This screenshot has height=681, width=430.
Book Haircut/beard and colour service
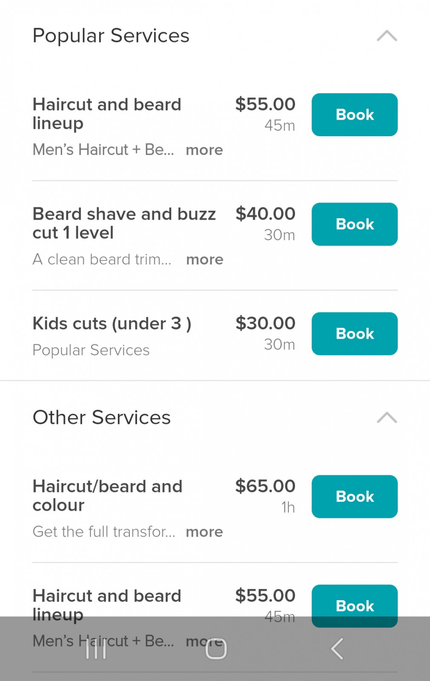point(354,497)
